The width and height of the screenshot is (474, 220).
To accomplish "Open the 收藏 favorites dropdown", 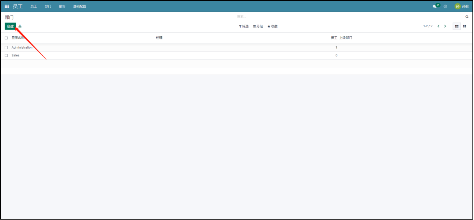I will tap(273, 26).
